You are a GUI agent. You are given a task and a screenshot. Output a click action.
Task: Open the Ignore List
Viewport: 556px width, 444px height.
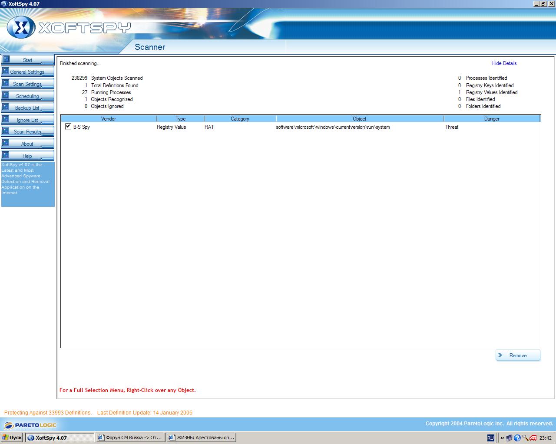click(28, 120)
